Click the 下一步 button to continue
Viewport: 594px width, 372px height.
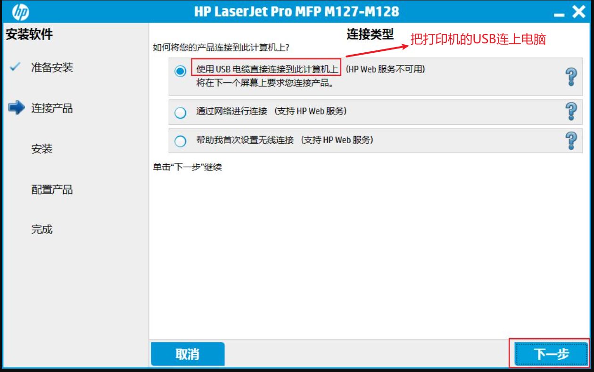tap(551, 354)
